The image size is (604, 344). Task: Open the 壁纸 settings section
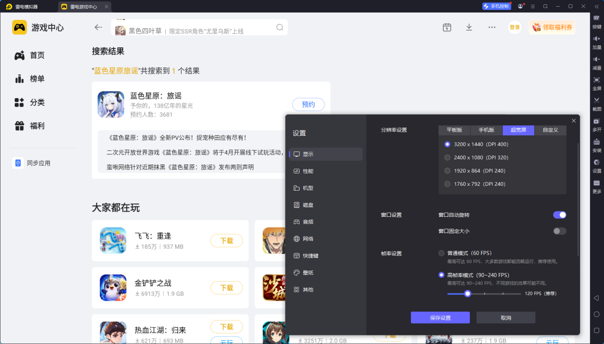point(309,272)
